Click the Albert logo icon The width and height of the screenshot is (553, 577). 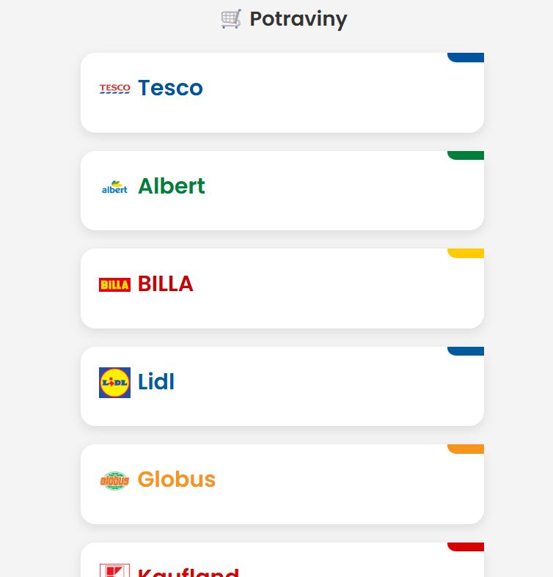point(114,187)
